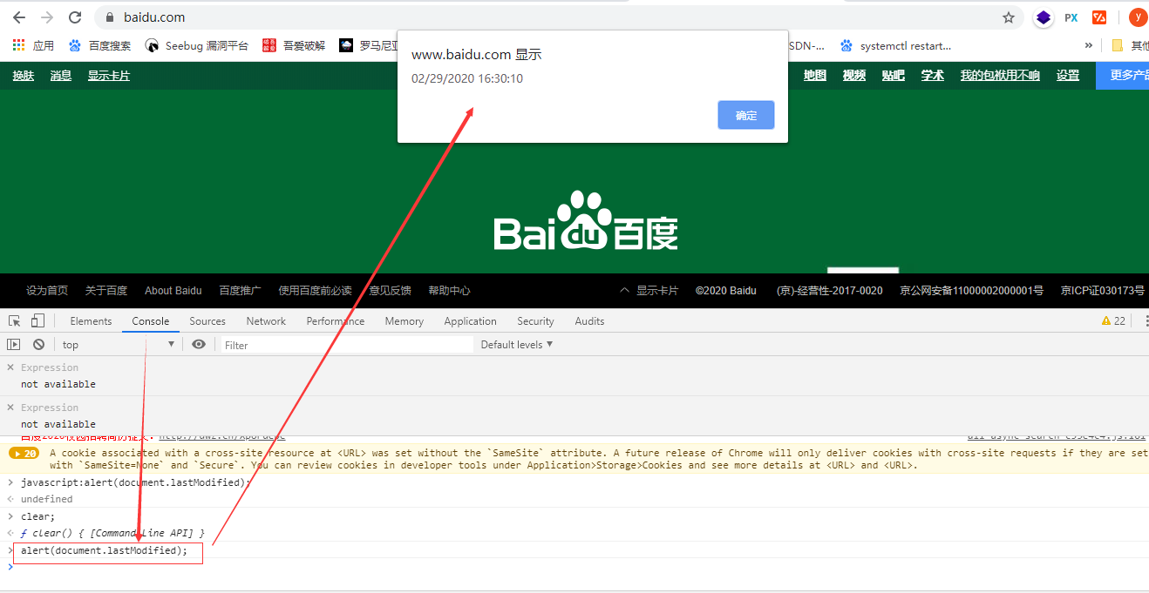Click the 'clear;' console entry

pos(37,516)
